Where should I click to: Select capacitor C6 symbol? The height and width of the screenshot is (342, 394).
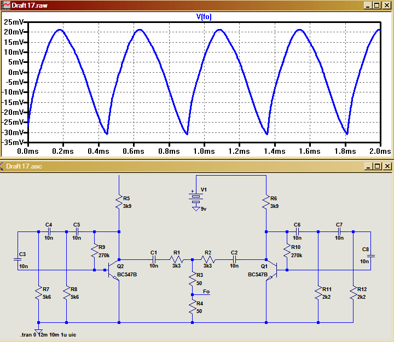297,231
